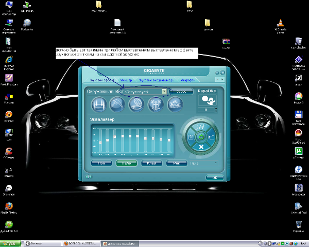Click the karaoke value field
The width and height of the screenshot is (309, 247).
(205, 110)
